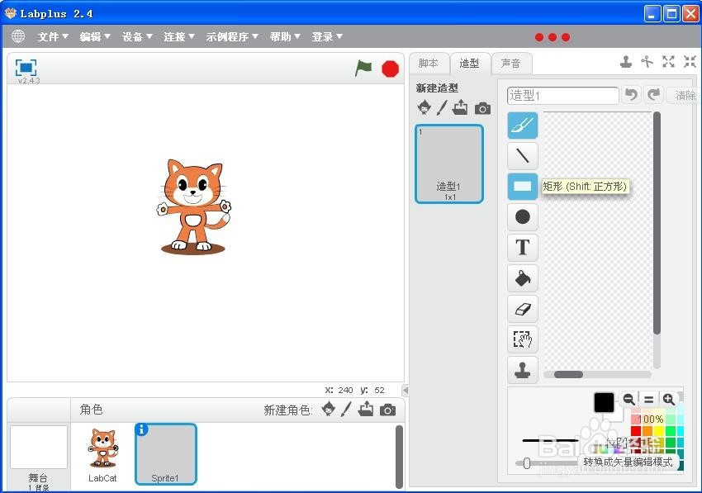Switch to the 脚本 tab

tap(428, 64)
